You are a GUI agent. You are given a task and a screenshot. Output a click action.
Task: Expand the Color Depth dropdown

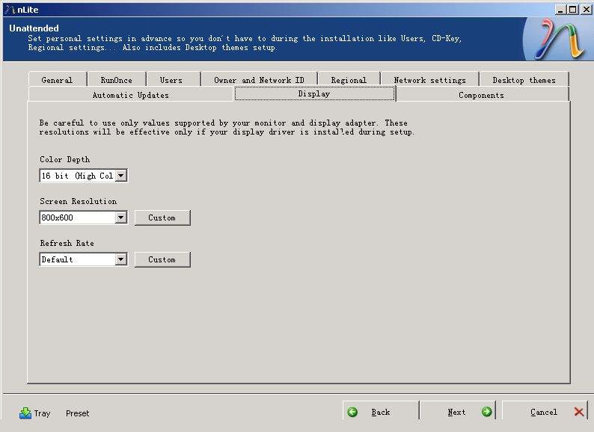[x=121, y=176]
